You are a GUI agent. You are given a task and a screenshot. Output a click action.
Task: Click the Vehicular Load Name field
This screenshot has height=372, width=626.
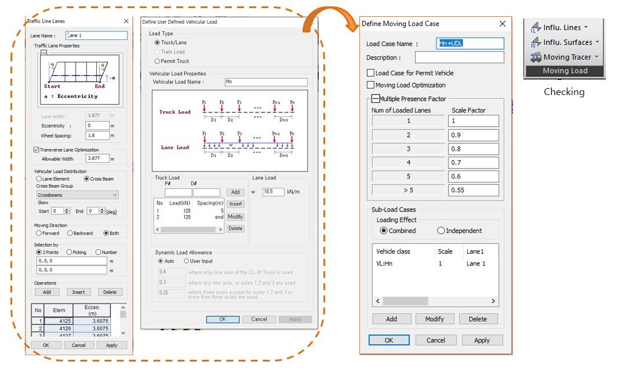(266, 82)
